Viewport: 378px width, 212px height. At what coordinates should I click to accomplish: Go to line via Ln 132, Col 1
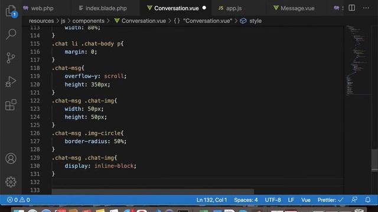click(211, 200)
